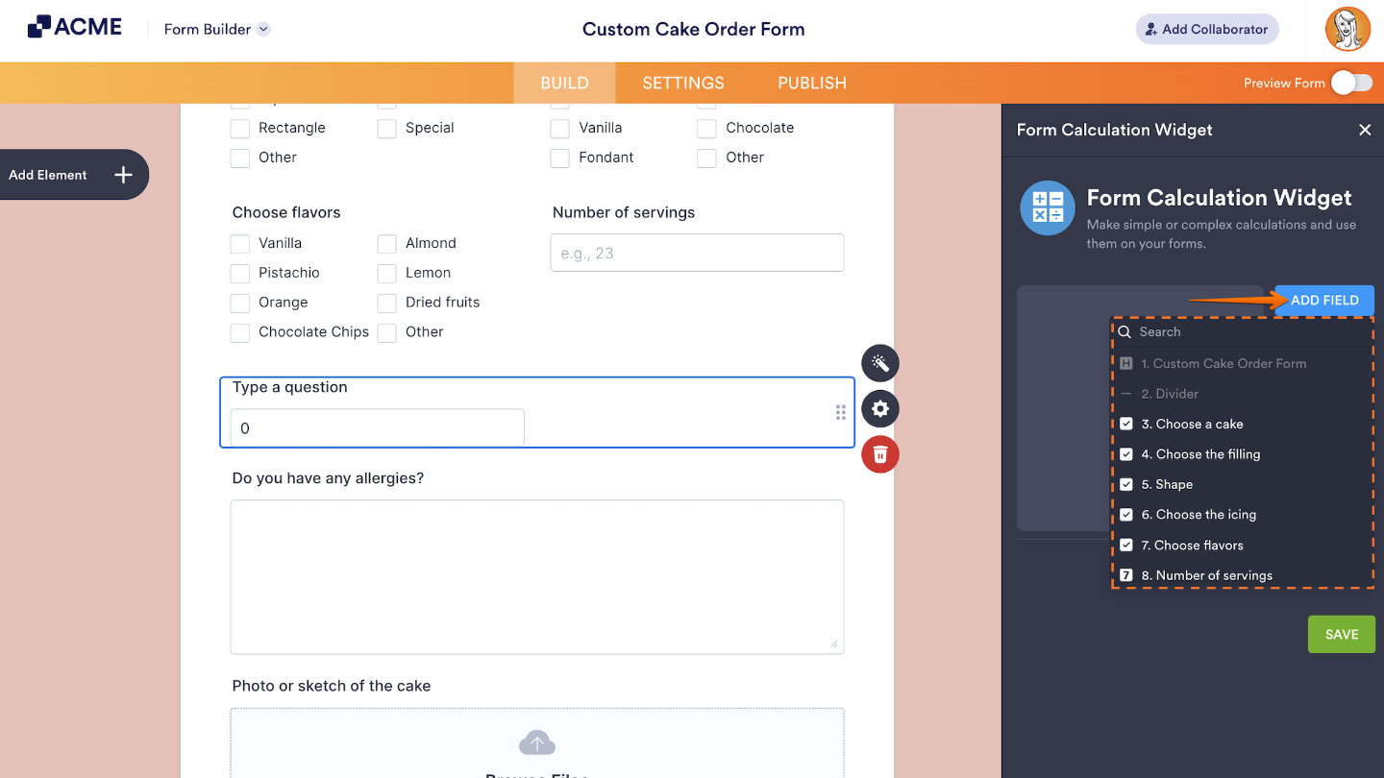Switch to the SETTINGS tab
The image size is (1384, 778).
click(682, 83)
